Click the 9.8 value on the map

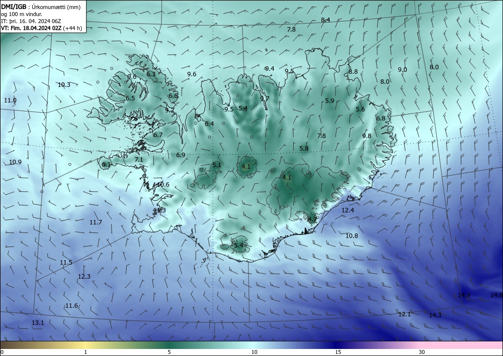367,136
